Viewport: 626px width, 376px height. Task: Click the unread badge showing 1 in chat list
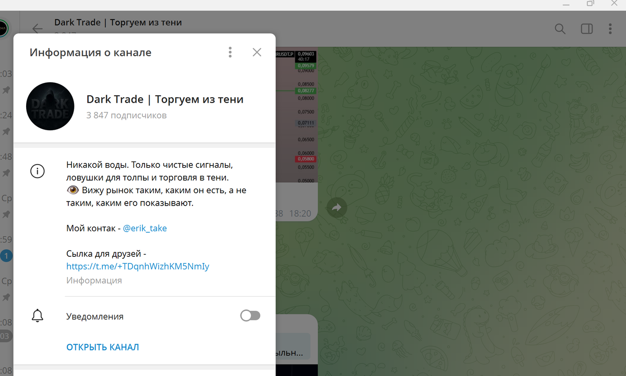(6, 256)
